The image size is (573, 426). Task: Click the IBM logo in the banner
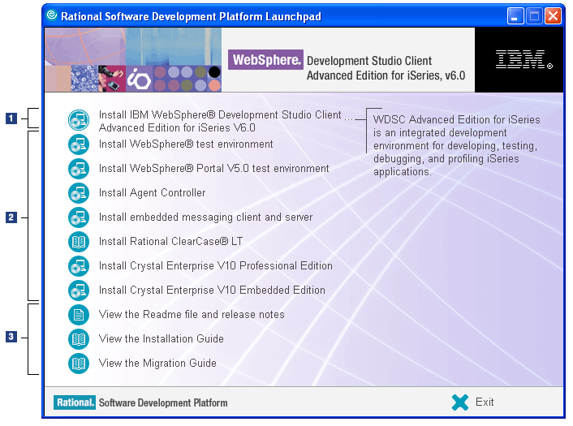pyautogui.click(x=523, y=59)
